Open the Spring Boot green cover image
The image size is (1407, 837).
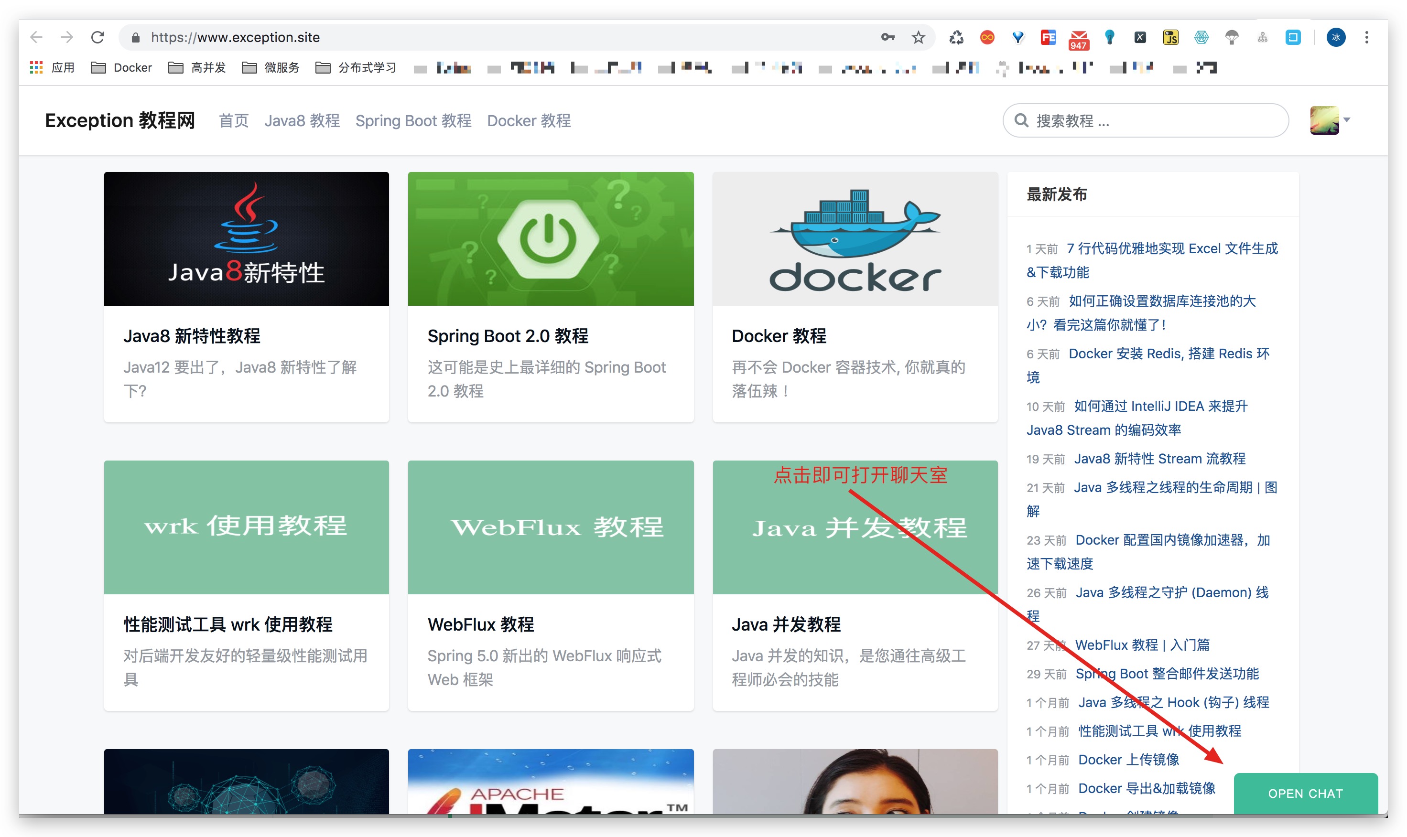tap(551, 238)
